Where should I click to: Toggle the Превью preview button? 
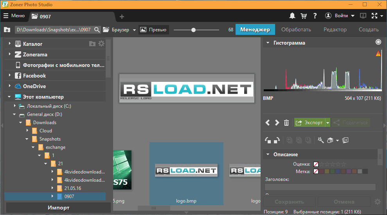(153, 30)
